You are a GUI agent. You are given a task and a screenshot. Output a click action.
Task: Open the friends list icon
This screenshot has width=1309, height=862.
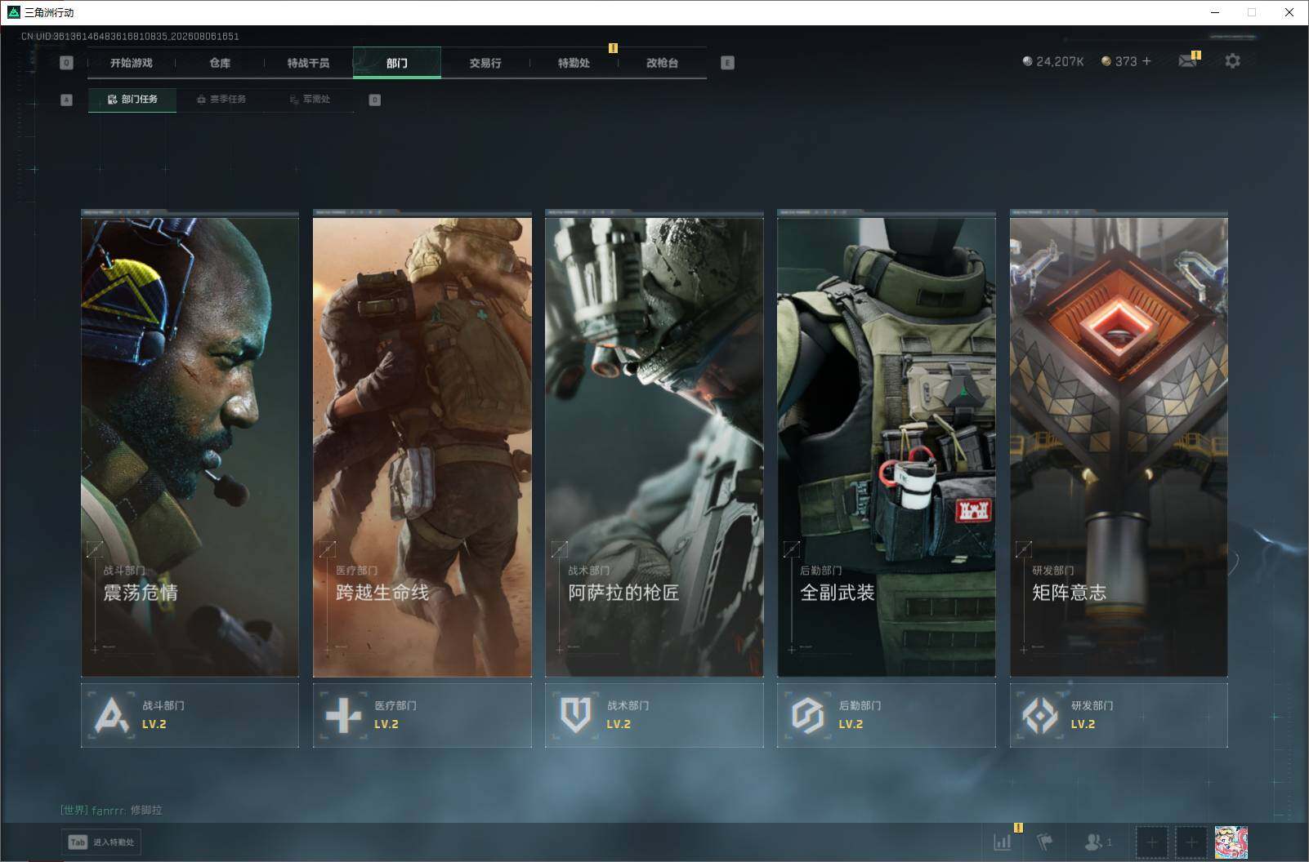(1092, 842)
